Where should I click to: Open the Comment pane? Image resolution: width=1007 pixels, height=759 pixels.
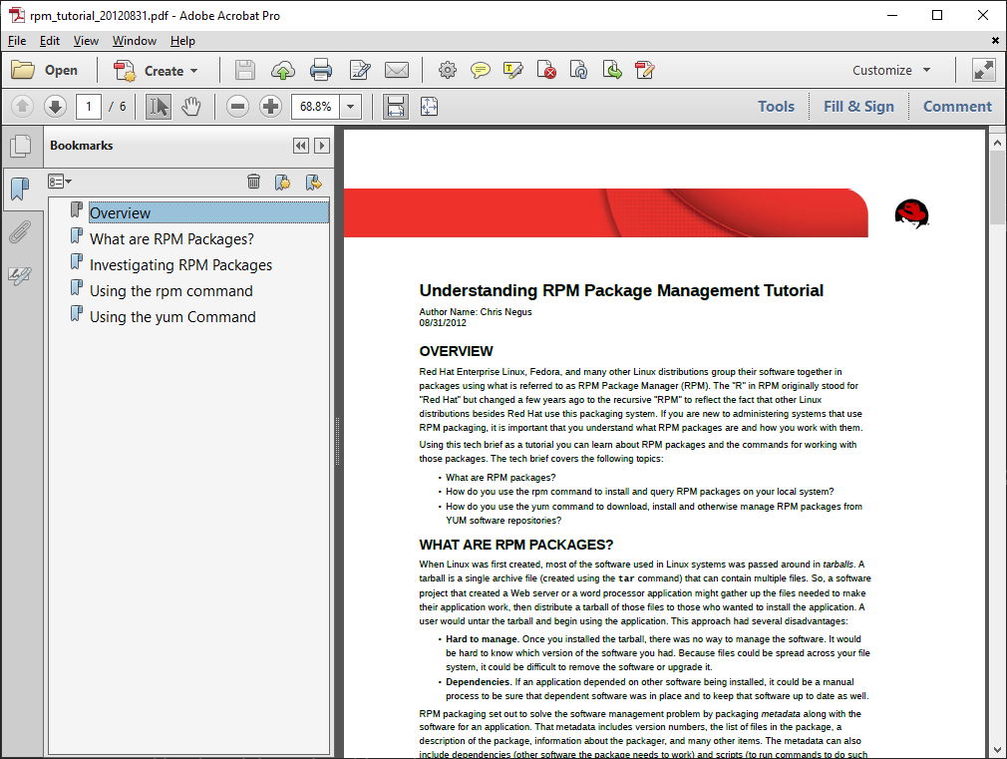(957, 107)
